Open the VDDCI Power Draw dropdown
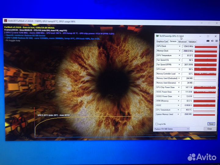220x165 pixels. click(179, 96)
